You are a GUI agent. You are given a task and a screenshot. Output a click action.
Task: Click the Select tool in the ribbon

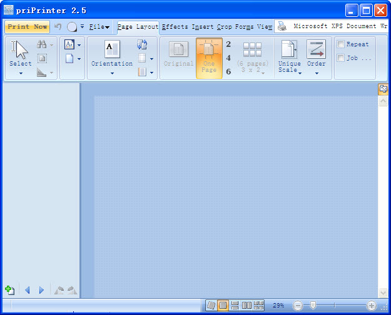(20, 56)
